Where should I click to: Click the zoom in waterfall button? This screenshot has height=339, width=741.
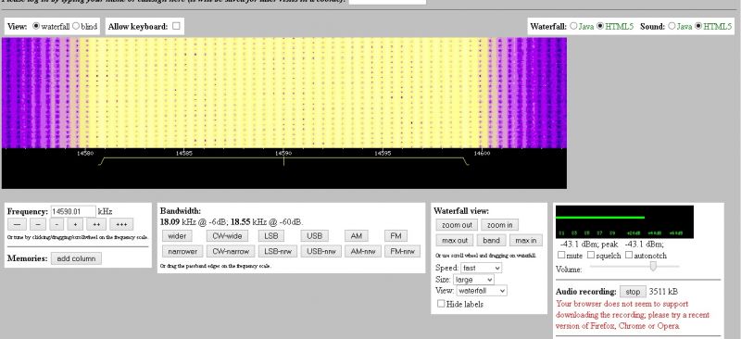[499, 224]
